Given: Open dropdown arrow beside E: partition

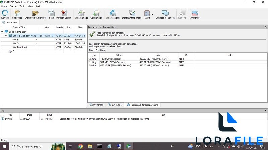Looking at the screenshot, I should pos(36,39).
